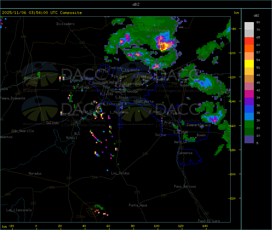Image resolution: width=272 pixels, height=230 pixels.
Task: Click the El_Desvio label
Action: 71,115
